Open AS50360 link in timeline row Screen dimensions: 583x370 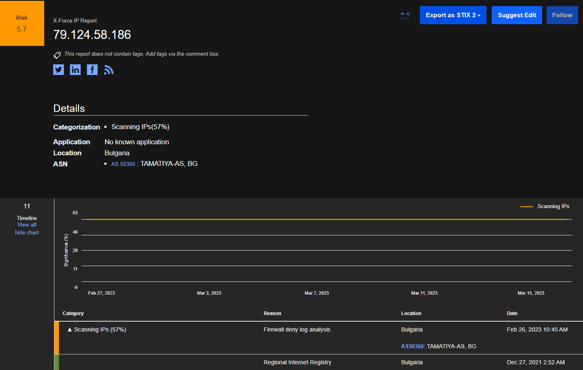pos(412,346)
